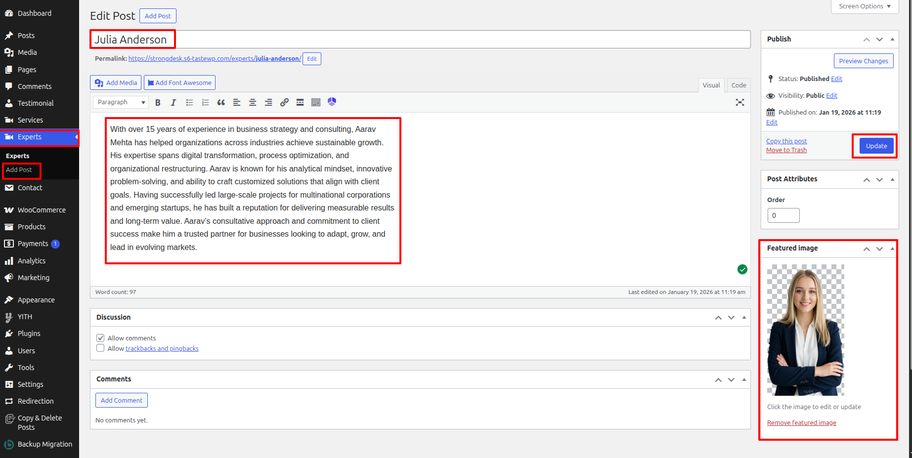Screen dimensions: 912x458
Task: Click the Update button
Action: pos(876,146)
